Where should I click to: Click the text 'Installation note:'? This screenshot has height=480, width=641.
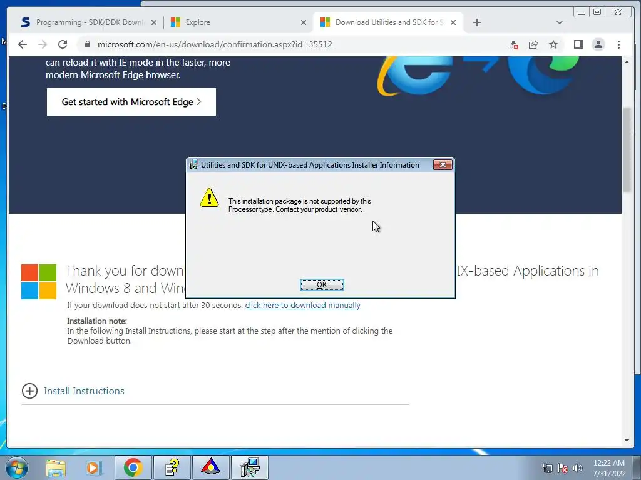97,321
